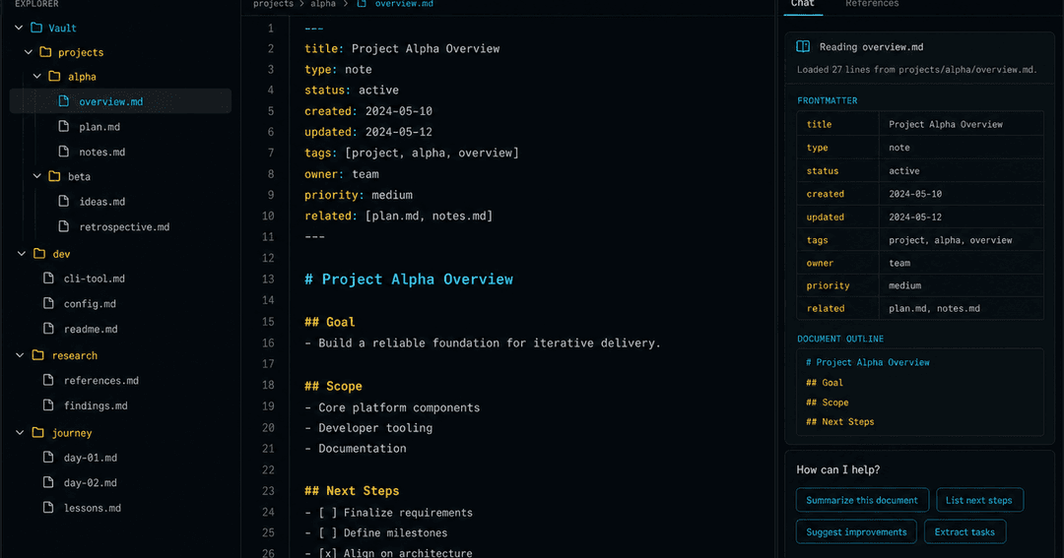This screenshot has width=1064, height=558.
Task: Open retrospective.md in the beta folder
Action: tap(124, 227)
